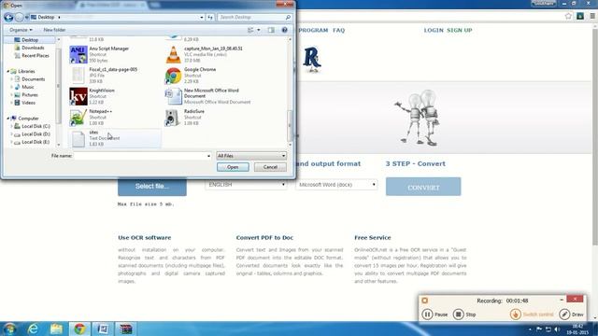
Task: Collapse the Computer tree node
Action: [8, 119]
